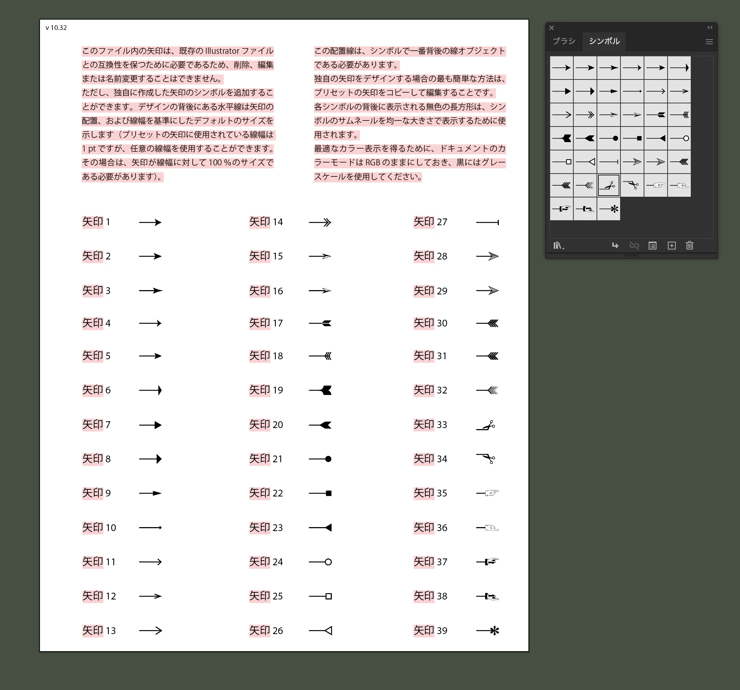Select the シンボル tab

(604, 41)
